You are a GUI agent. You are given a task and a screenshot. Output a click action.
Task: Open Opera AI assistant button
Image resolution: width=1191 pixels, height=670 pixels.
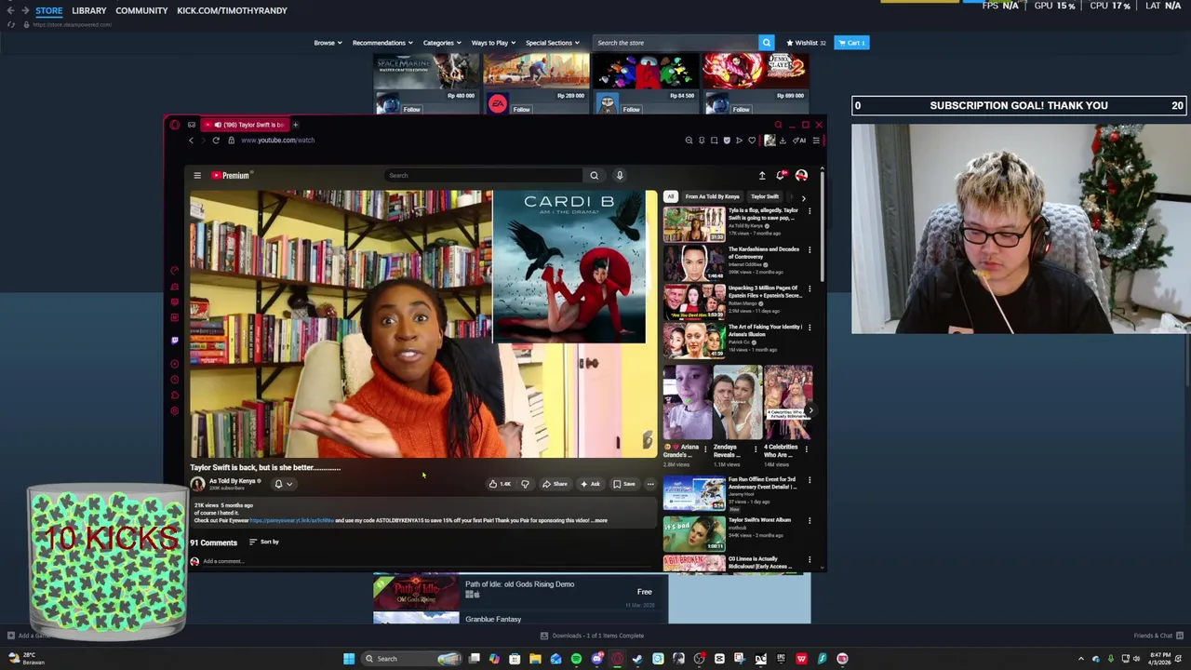tap(799, 141)
